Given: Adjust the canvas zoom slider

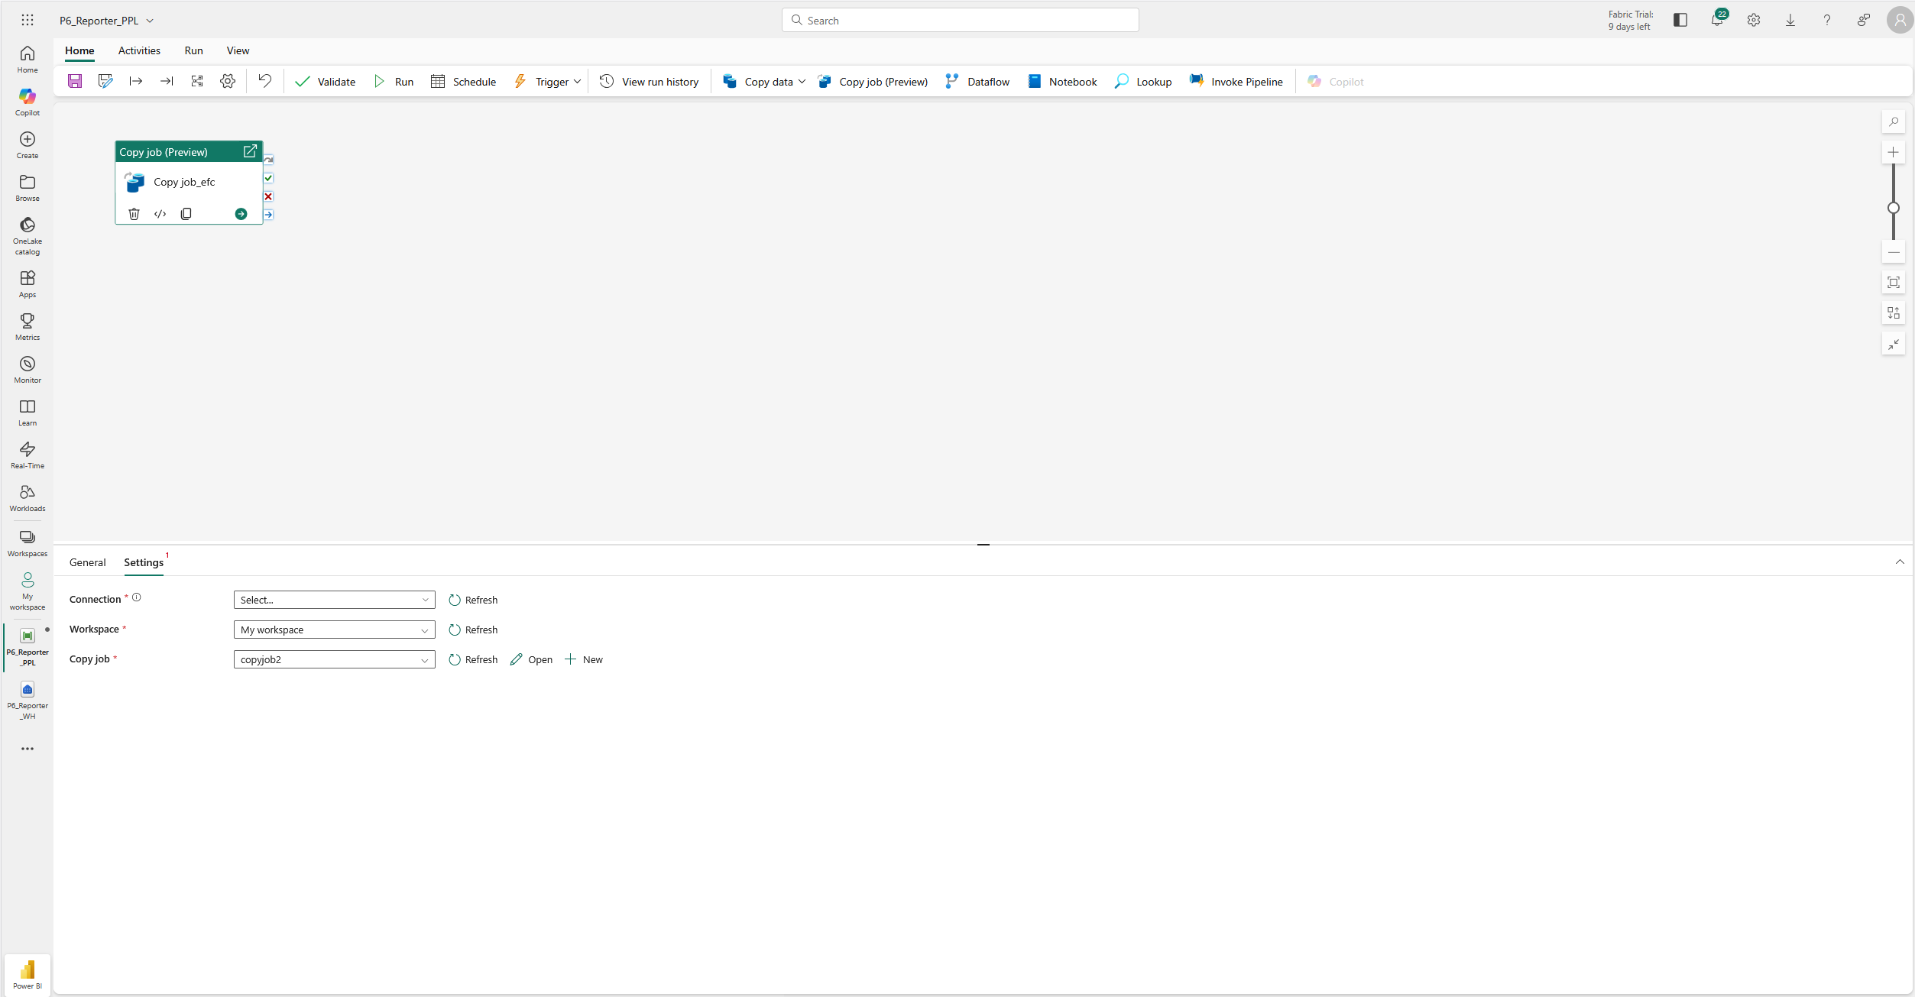Looking at the screenshot, I should [x=1894, y=208].
